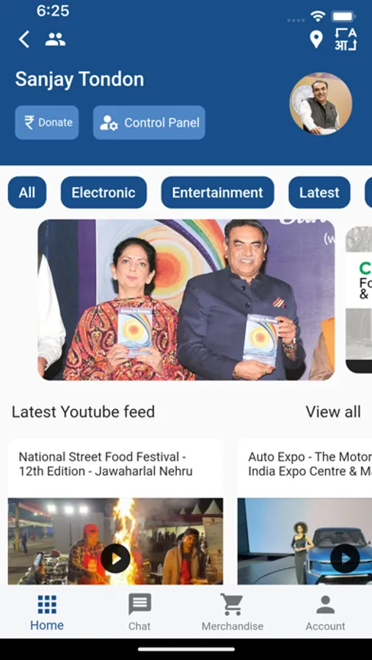Tap the location pin icon

click(316, 39)
